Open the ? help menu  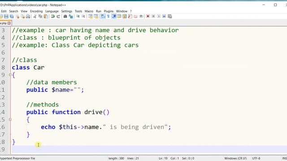click(x=131, y=11)
